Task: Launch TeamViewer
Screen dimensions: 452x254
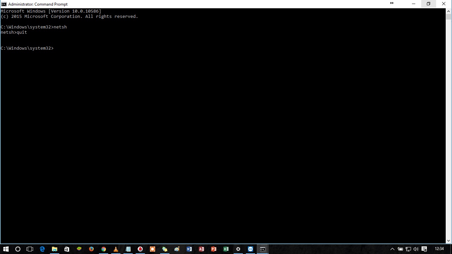Action: (x=250, y=249)
